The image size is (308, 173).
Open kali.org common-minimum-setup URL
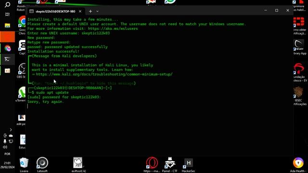(104, 74)
